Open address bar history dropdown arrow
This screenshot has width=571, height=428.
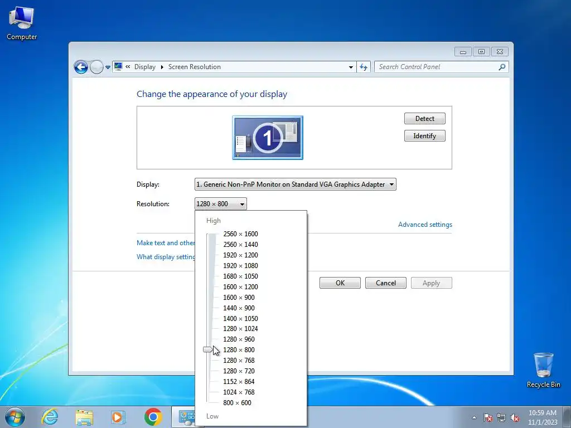pyautogui.click(x=351, y=67)
